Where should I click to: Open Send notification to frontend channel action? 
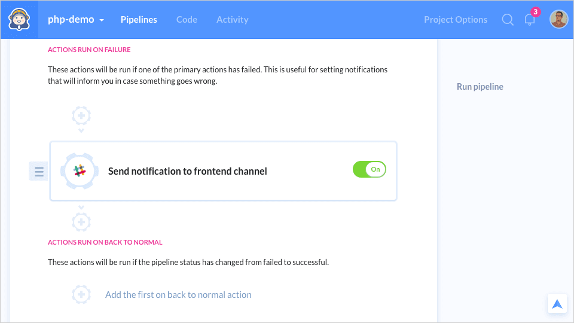[x=188, y=172]
